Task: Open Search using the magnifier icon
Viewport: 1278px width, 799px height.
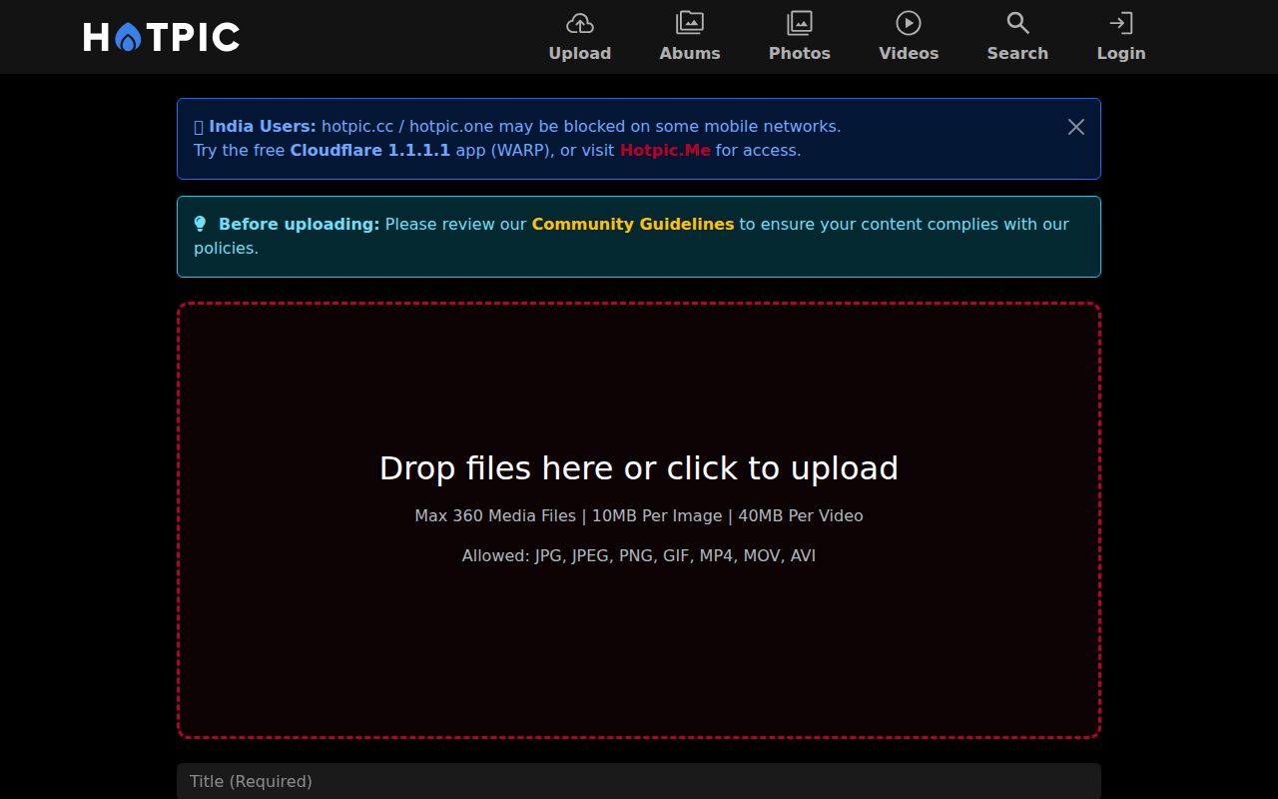Action: [1016, 22]
